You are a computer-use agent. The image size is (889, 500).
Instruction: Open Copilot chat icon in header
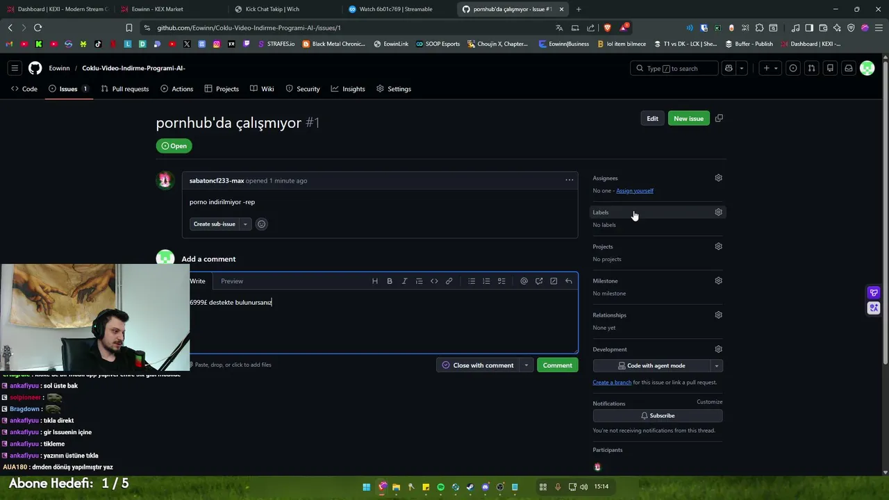pyautogui.click(x=729, y=68)
